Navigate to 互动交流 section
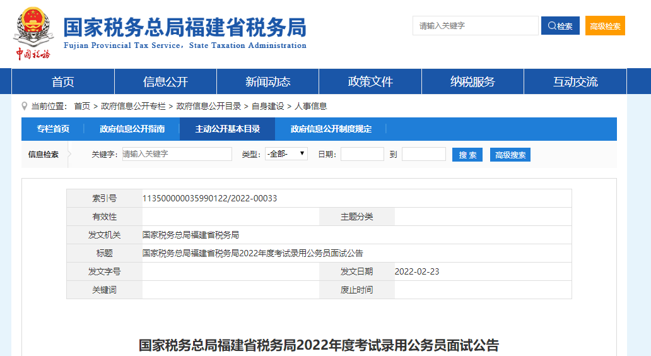 coord(575,81)
